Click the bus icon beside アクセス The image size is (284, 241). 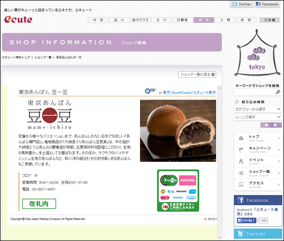pos(241,185)
